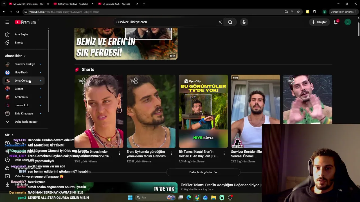This screenshot has height=202, width=360.
Task: Open Microsoft Edge from taskbar
Action: pyautogui.click(x=189, y=198)
